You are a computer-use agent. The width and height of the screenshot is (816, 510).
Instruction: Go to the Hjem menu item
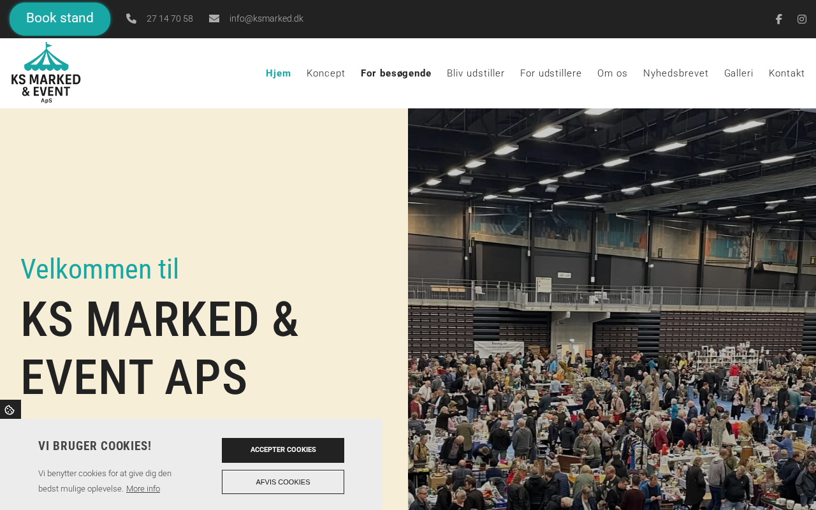(279, 73)
